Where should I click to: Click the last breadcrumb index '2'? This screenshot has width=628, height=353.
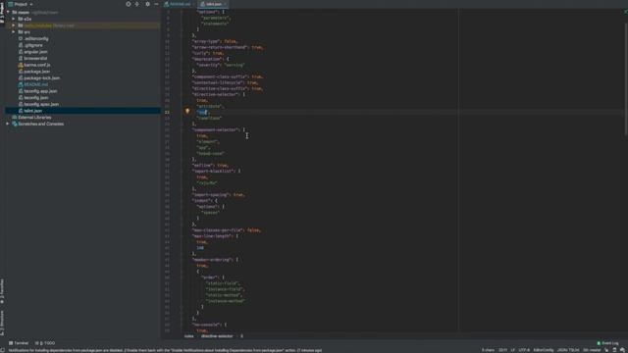(241, 336)
